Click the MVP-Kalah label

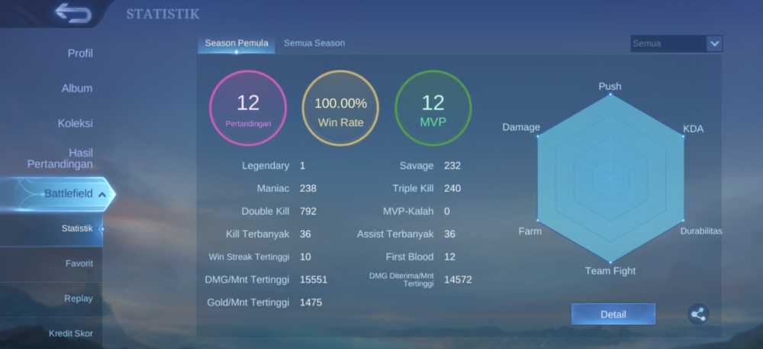407,212
